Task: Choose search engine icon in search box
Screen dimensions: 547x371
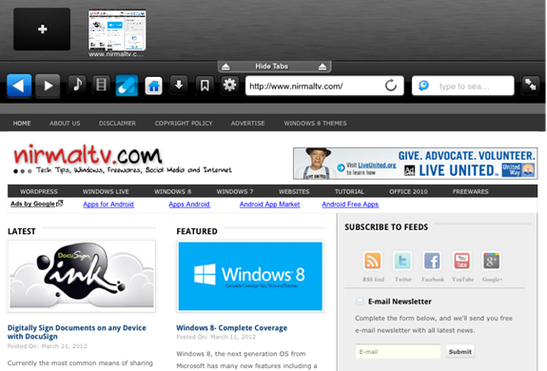Action: 423,86
